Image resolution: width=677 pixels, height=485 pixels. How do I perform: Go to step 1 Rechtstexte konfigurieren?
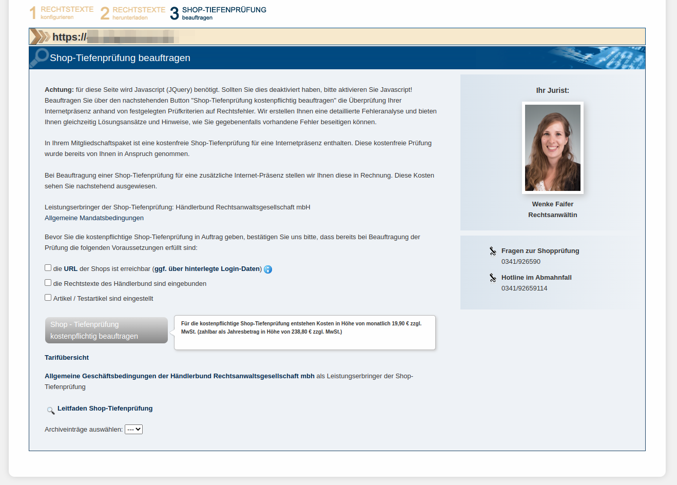(x=62, y=13)
